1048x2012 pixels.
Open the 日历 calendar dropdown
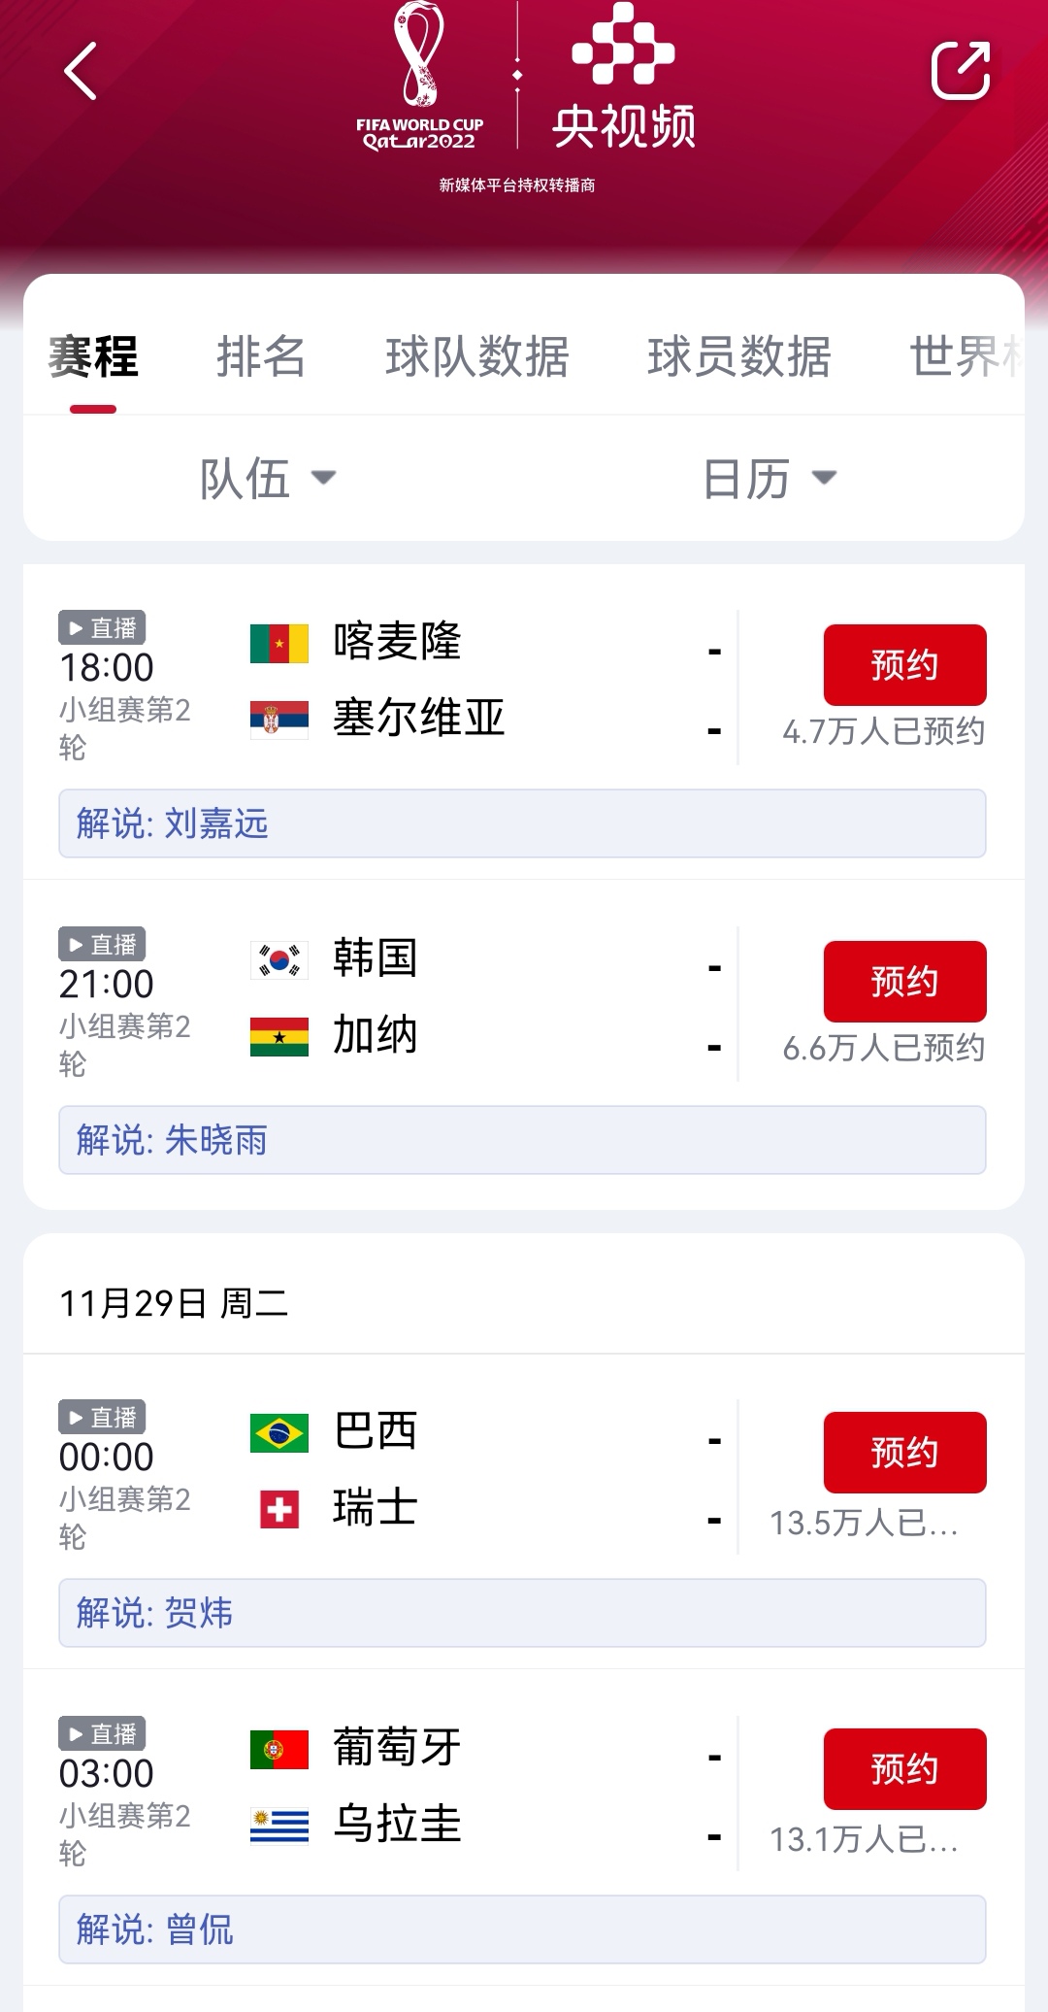click(769, 478)
